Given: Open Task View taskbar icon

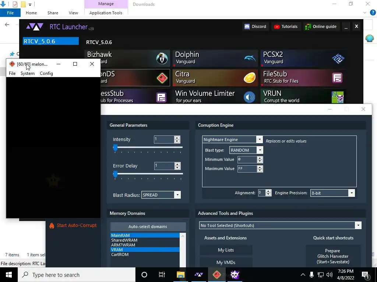Looking at the screenshot, I should (x=162, y=275).
